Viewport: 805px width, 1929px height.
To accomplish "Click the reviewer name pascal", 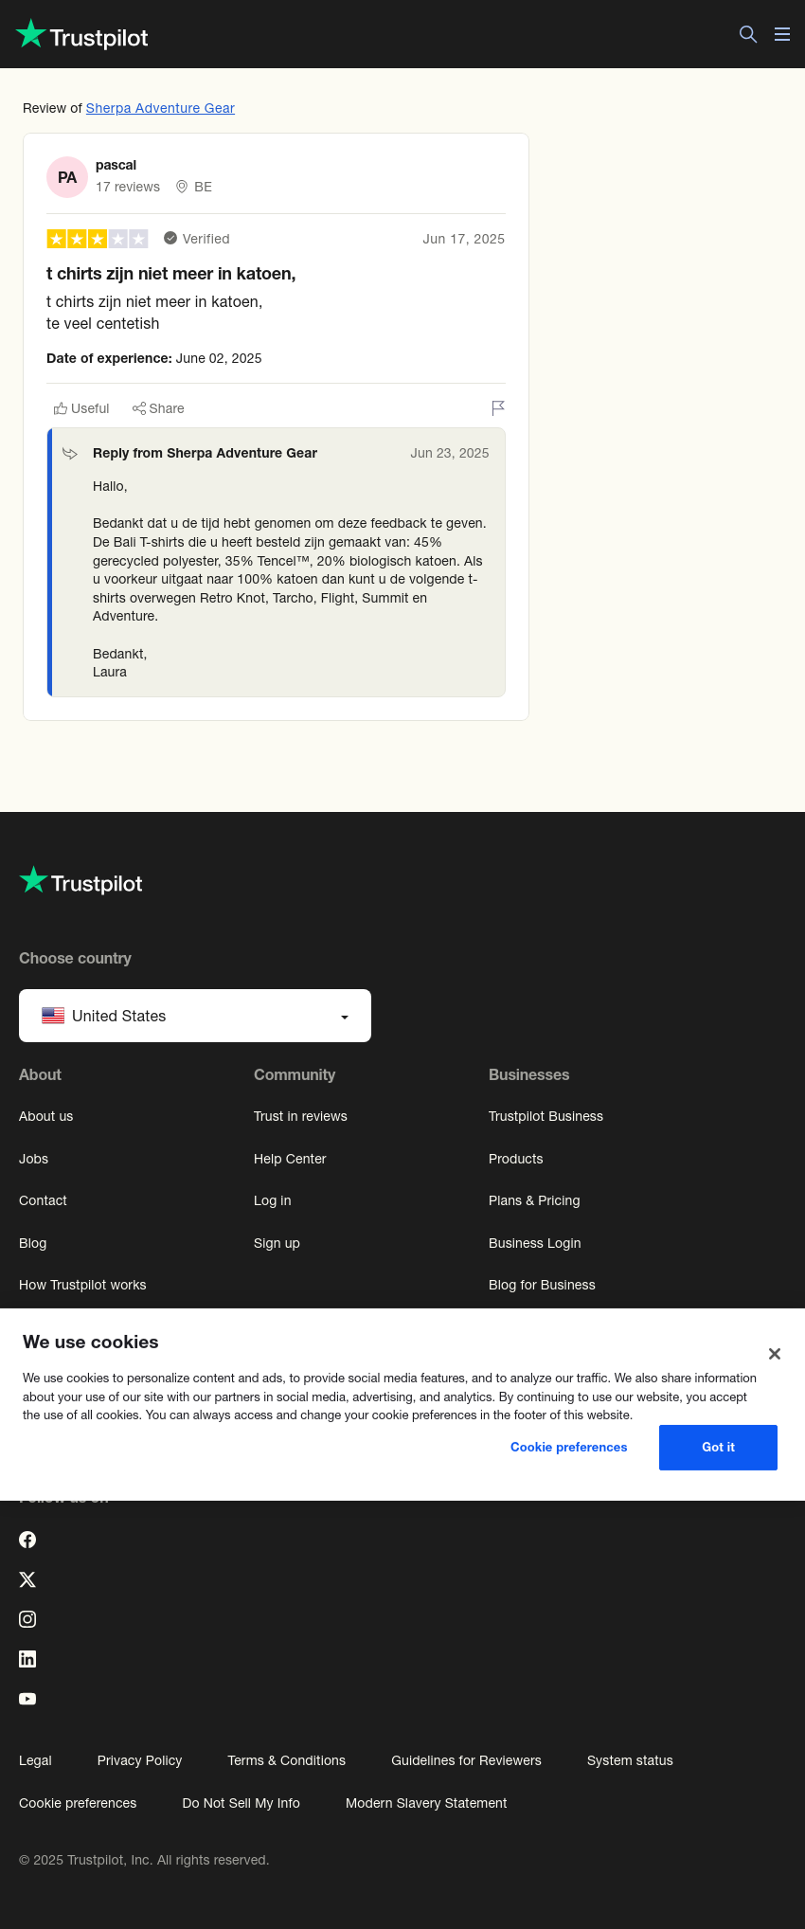I will pyautogui.click(x=116, y=165).
